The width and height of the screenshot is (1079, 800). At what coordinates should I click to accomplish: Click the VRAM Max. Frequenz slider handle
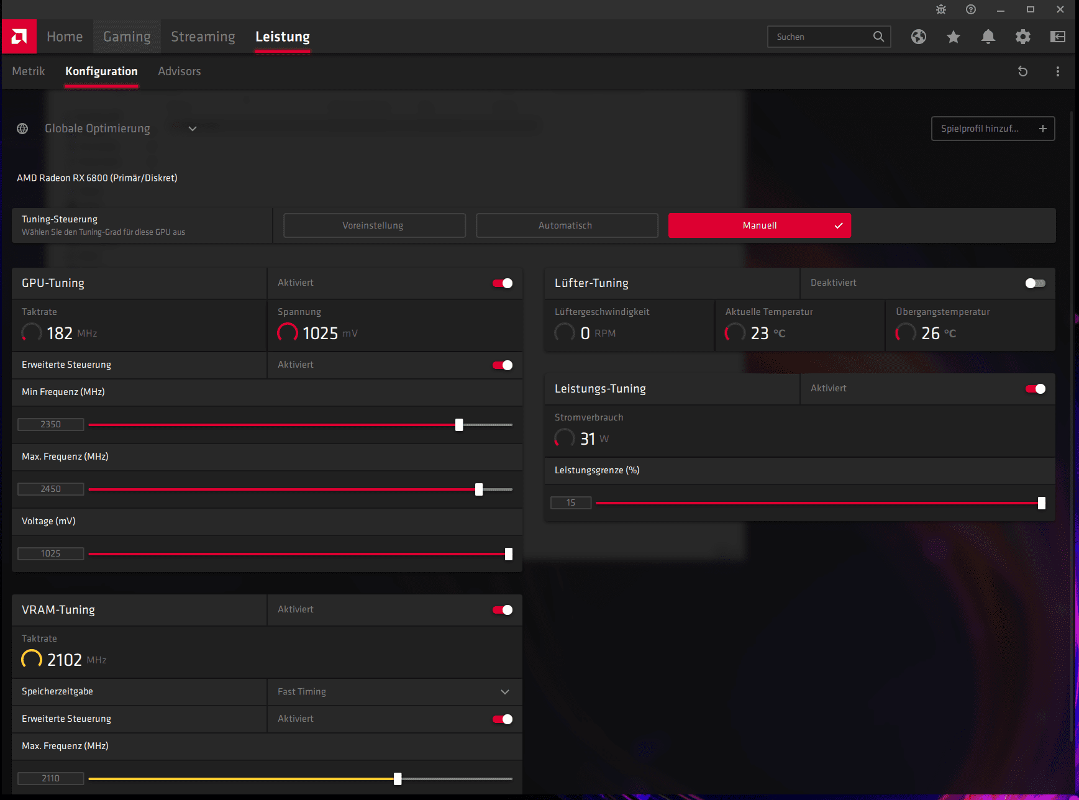(x=398, y=779)
